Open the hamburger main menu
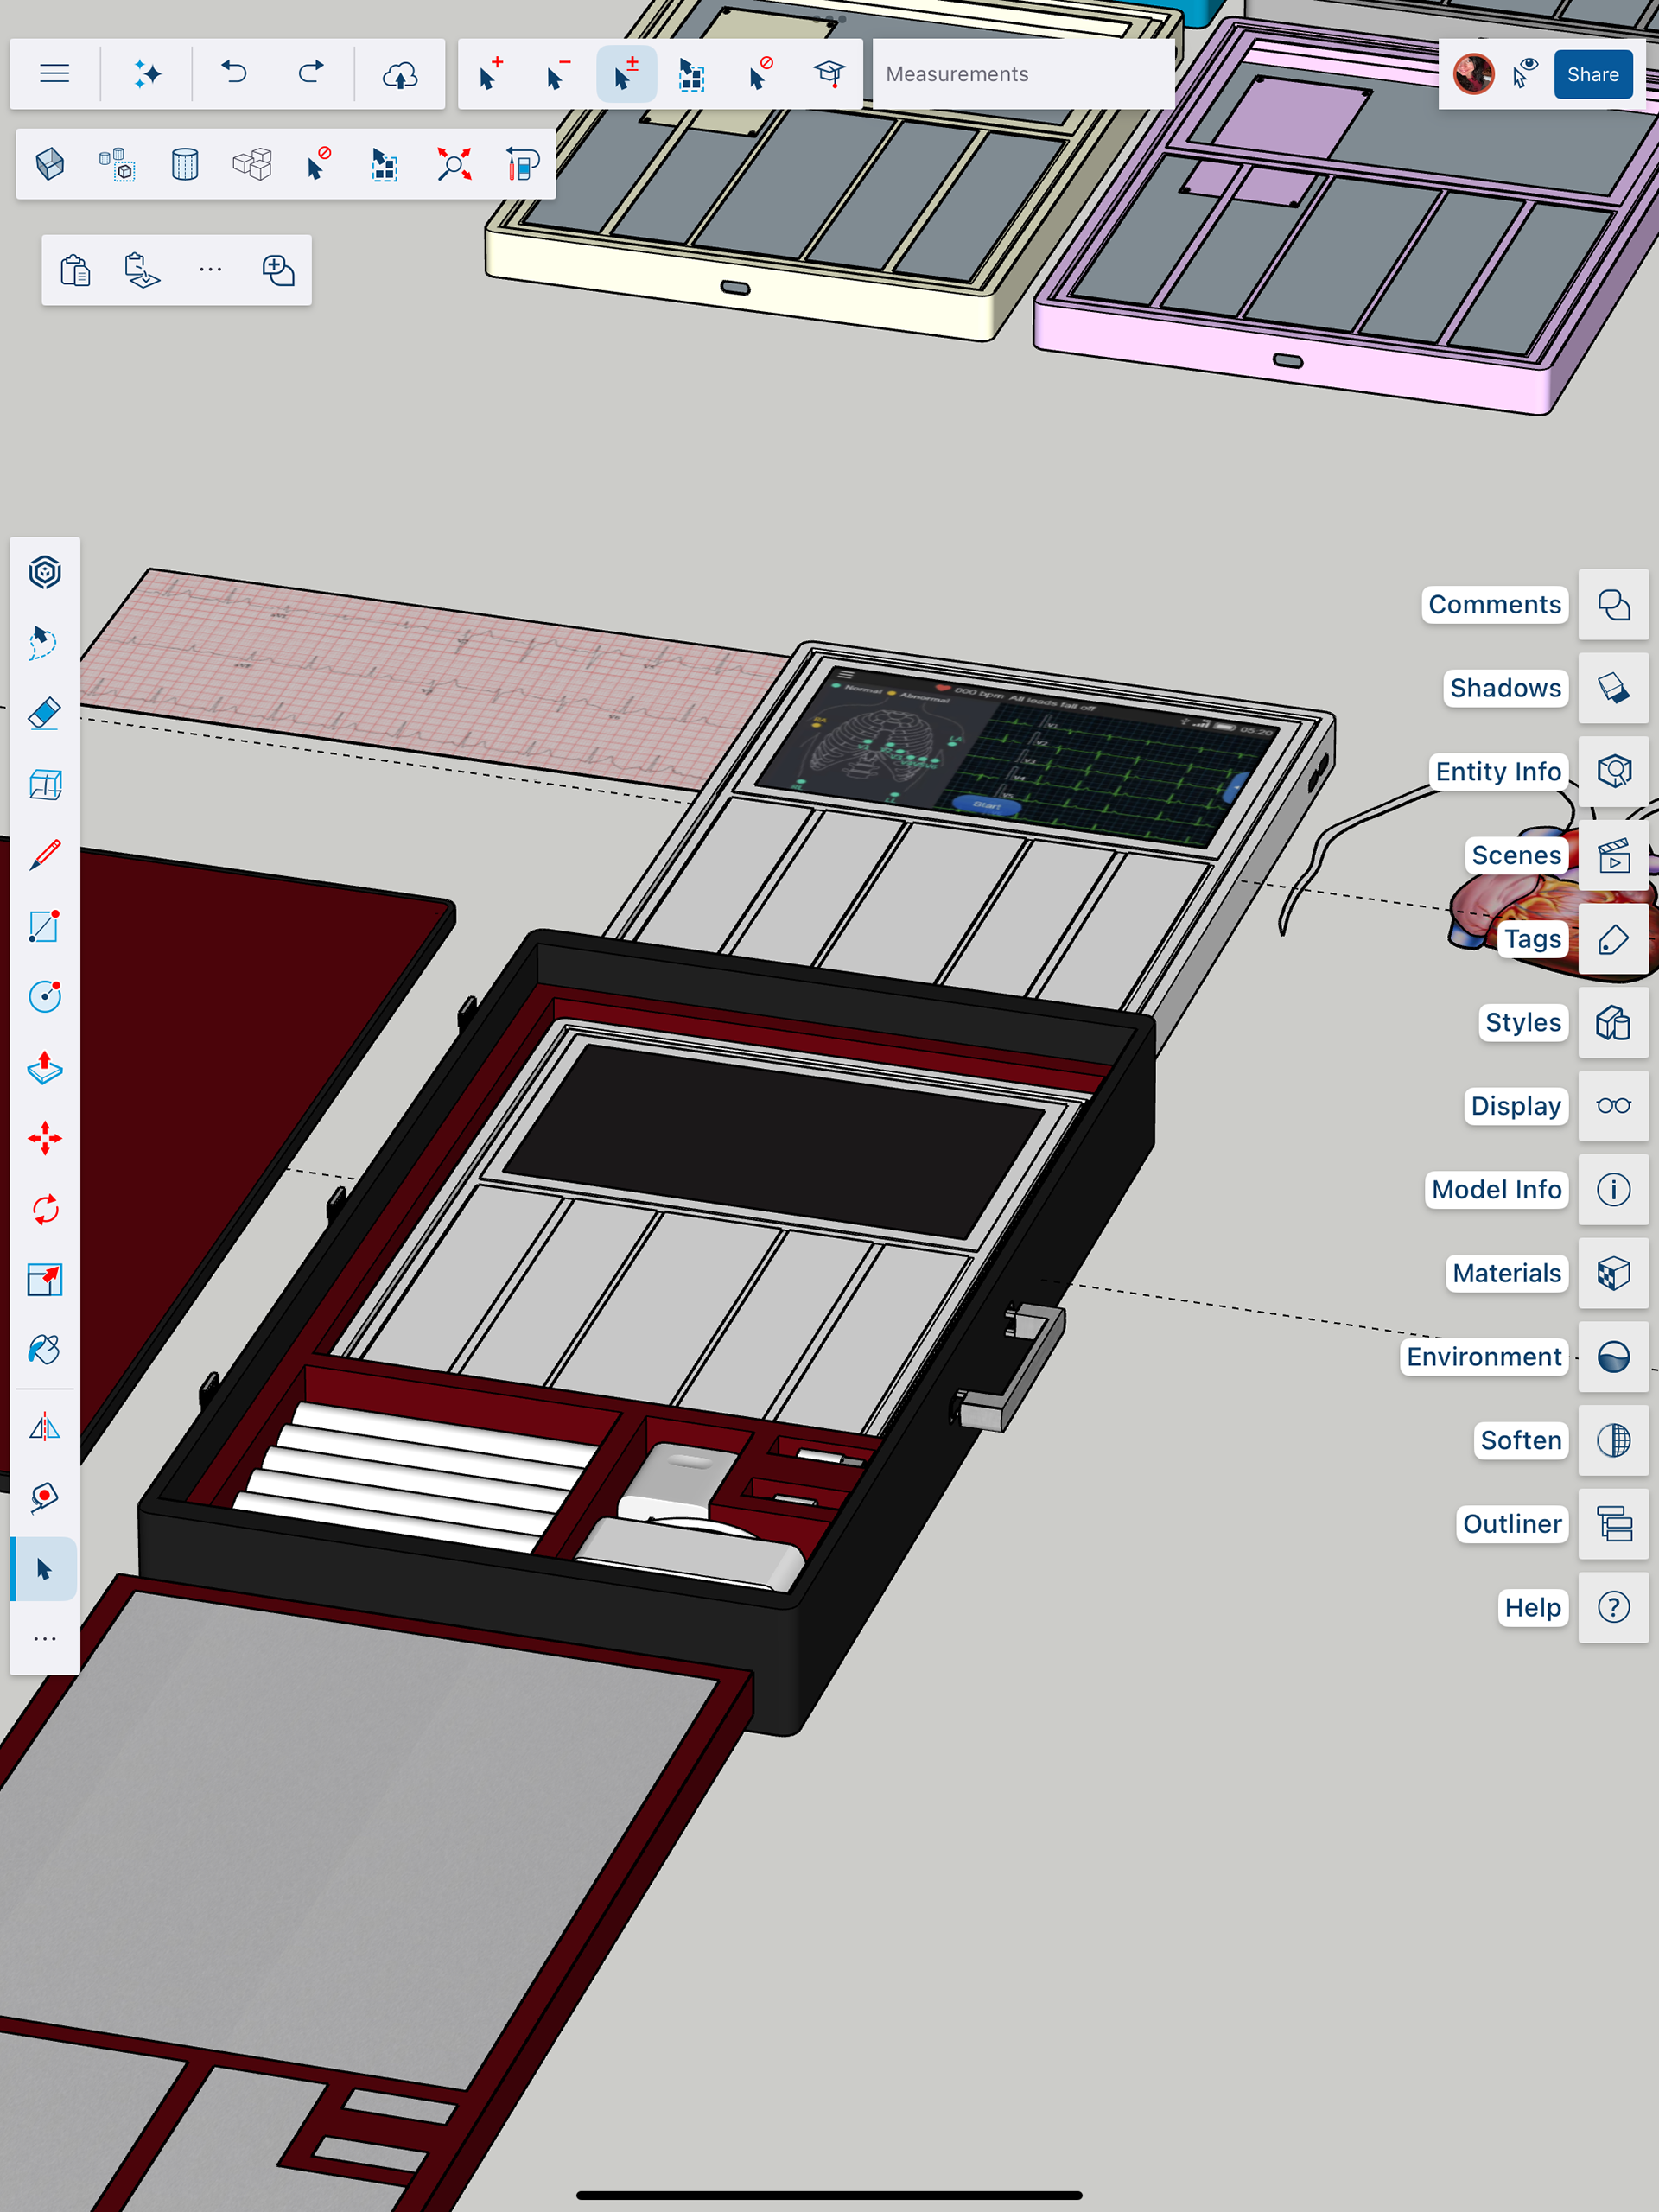Screen dimensions: 1659x2212 point(54,73)
